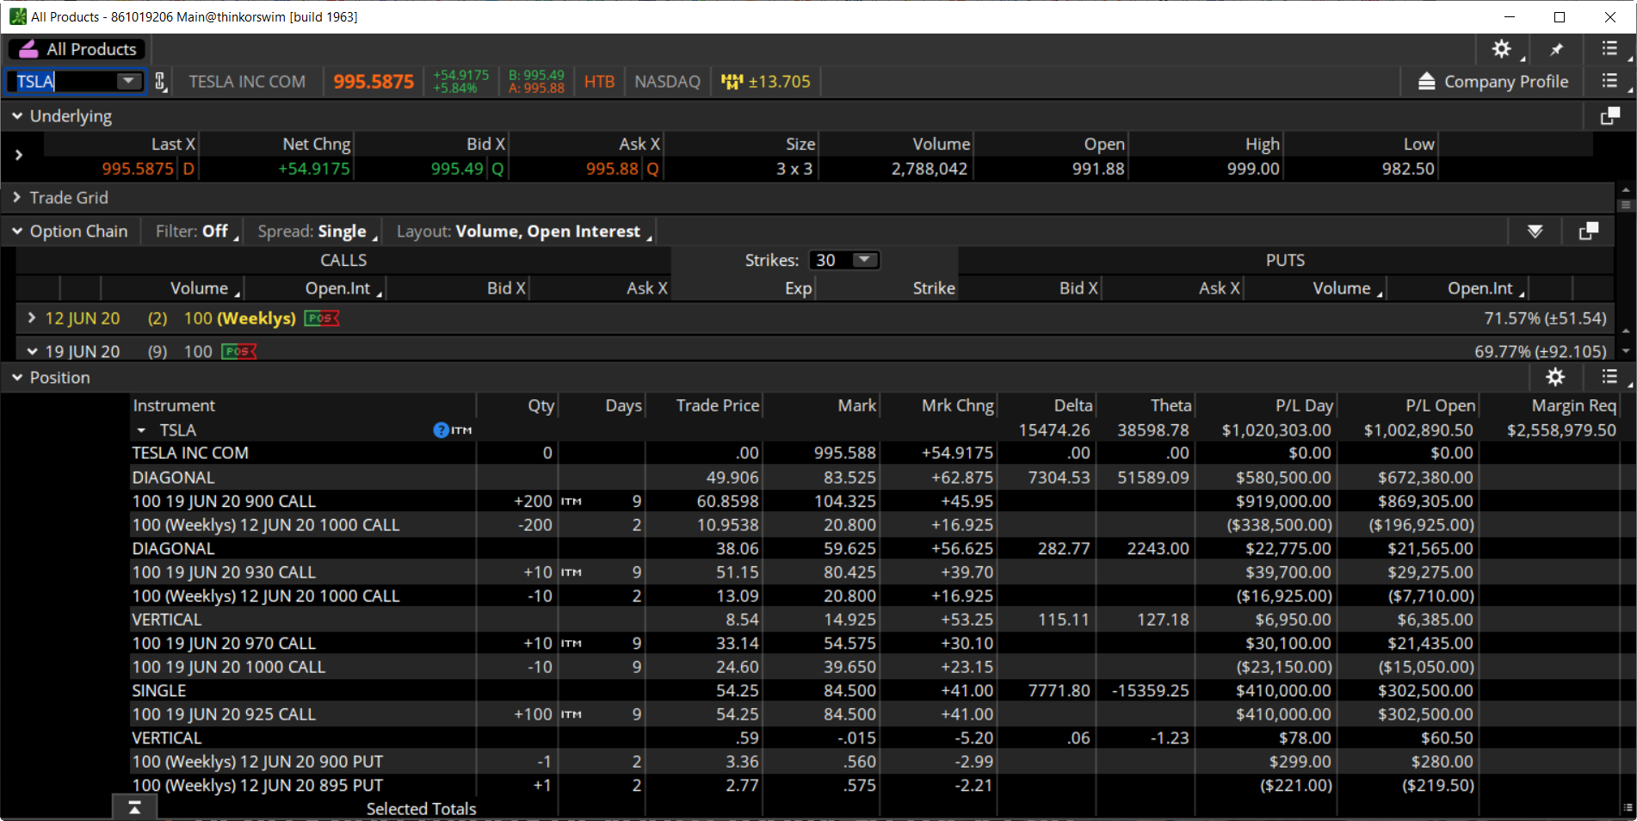Viewport: 1637px width, 821px height.
Task: Open the symbol selector dropdown arrow
Action: (x=129, y=81)
